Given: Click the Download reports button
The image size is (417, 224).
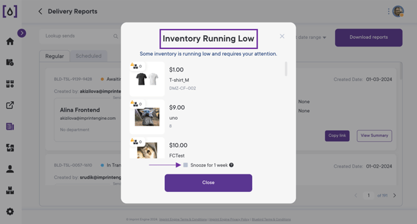Looking at the screenshot, I should tap(369, 38).
